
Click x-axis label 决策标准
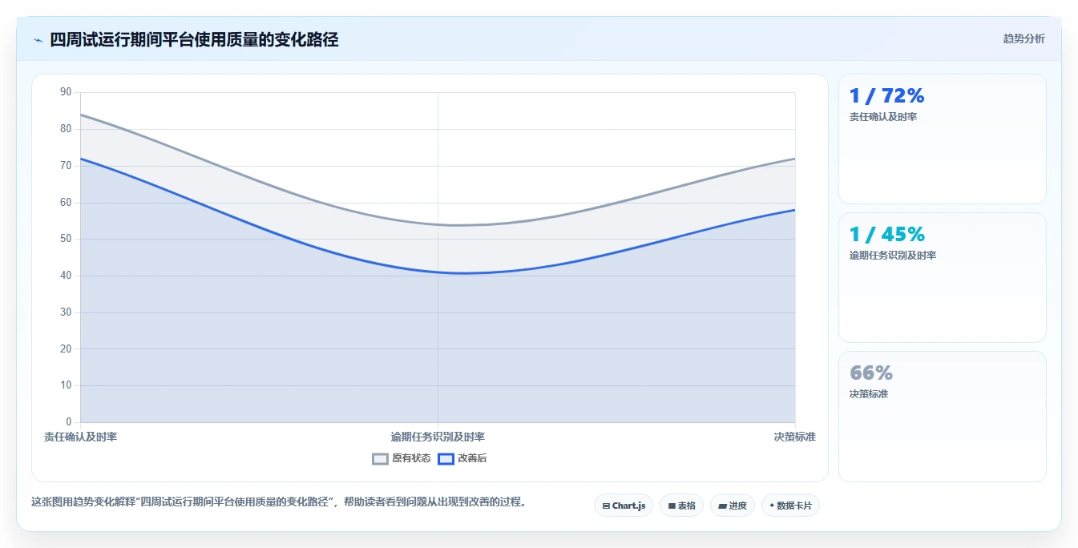click(x=794, y=437)
